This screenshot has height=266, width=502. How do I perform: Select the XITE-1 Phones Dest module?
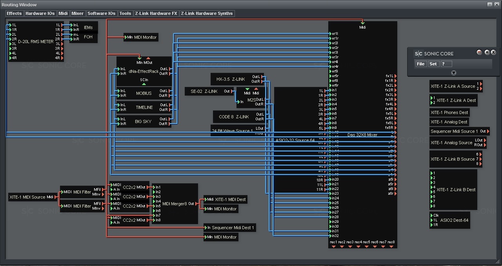pyautogui.click(x=449, y=112)
